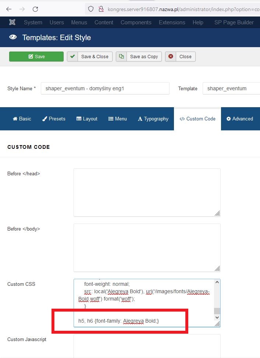Image resolution: width=260 pixels, height=358 pixels.
Task: Click inside the Before </head> textarea
Action: 147,193
